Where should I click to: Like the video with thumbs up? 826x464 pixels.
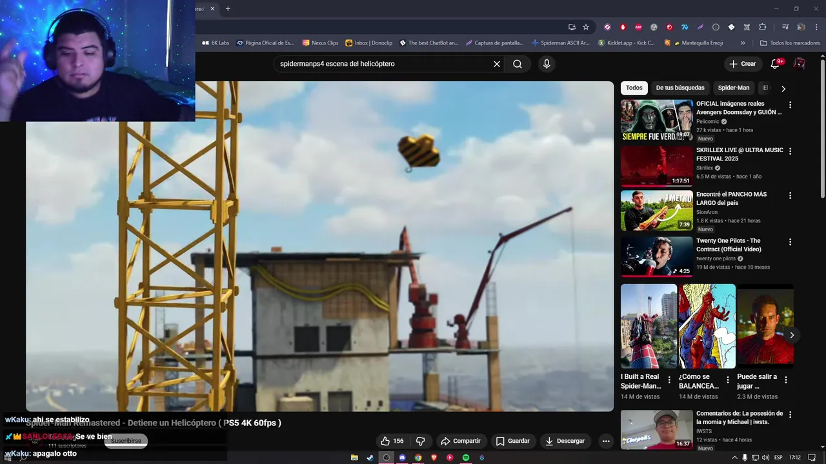pyautogui.click(x=392, y=441)
